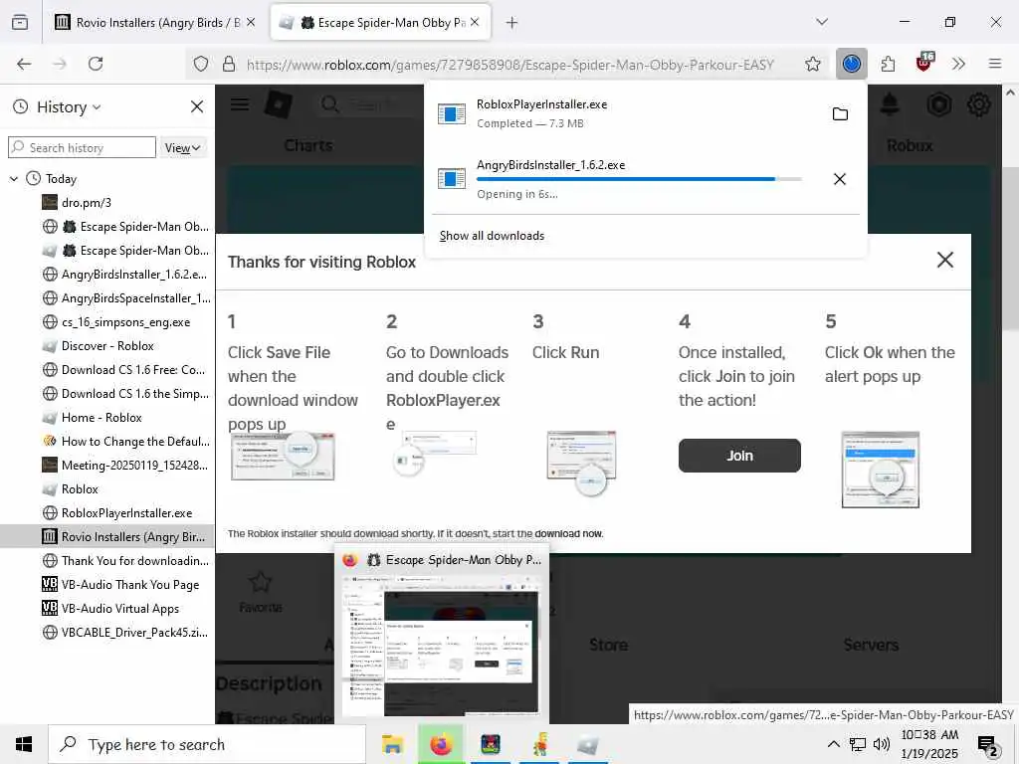The width and height of the screenshot is (1019, 764).
Task: Click the Favorite star icon
Action: point(260,582)
